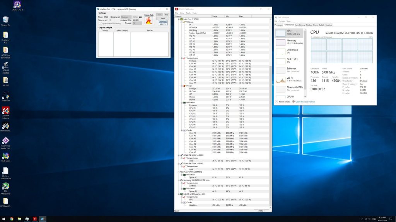Click the About button in IntelBurnTest
Viewport: 396px width, 222px height.
click(x=163, y=18)
